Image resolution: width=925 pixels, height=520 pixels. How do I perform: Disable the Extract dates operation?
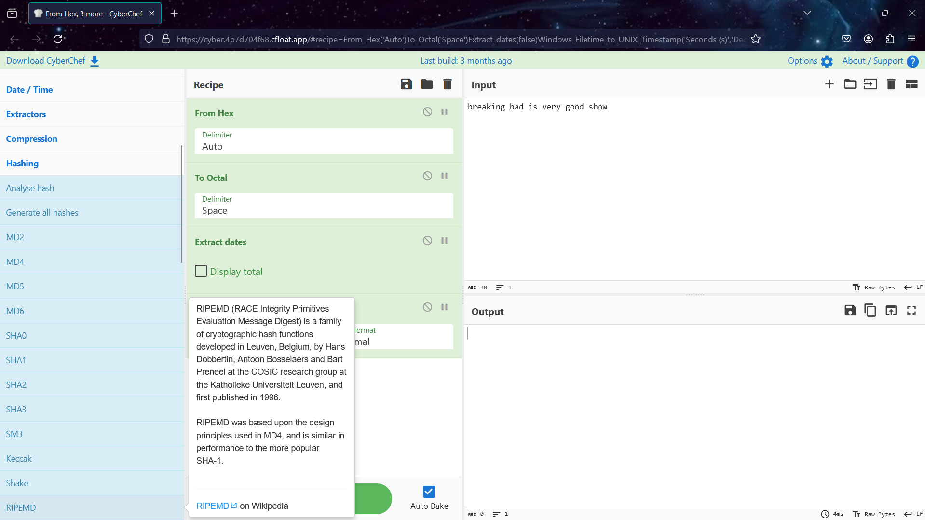(427, 241)
